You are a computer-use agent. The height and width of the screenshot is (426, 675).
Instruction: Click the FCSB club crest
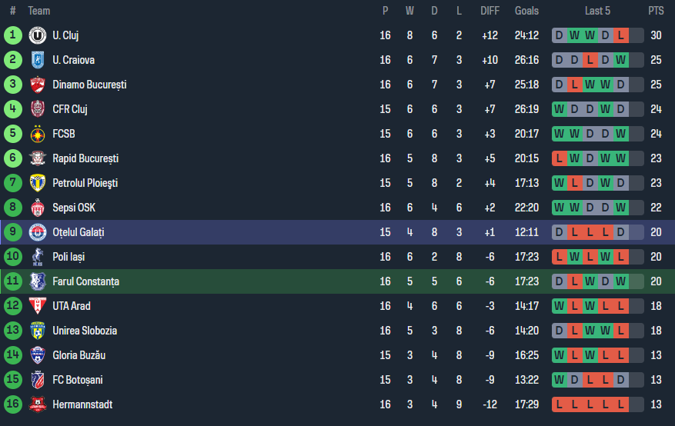click(x=37, y=134)
